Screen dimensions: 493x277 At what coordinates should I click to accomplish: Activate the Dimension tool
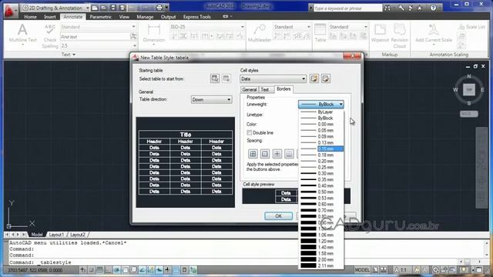pyautogui.click(x=154, y=34)
